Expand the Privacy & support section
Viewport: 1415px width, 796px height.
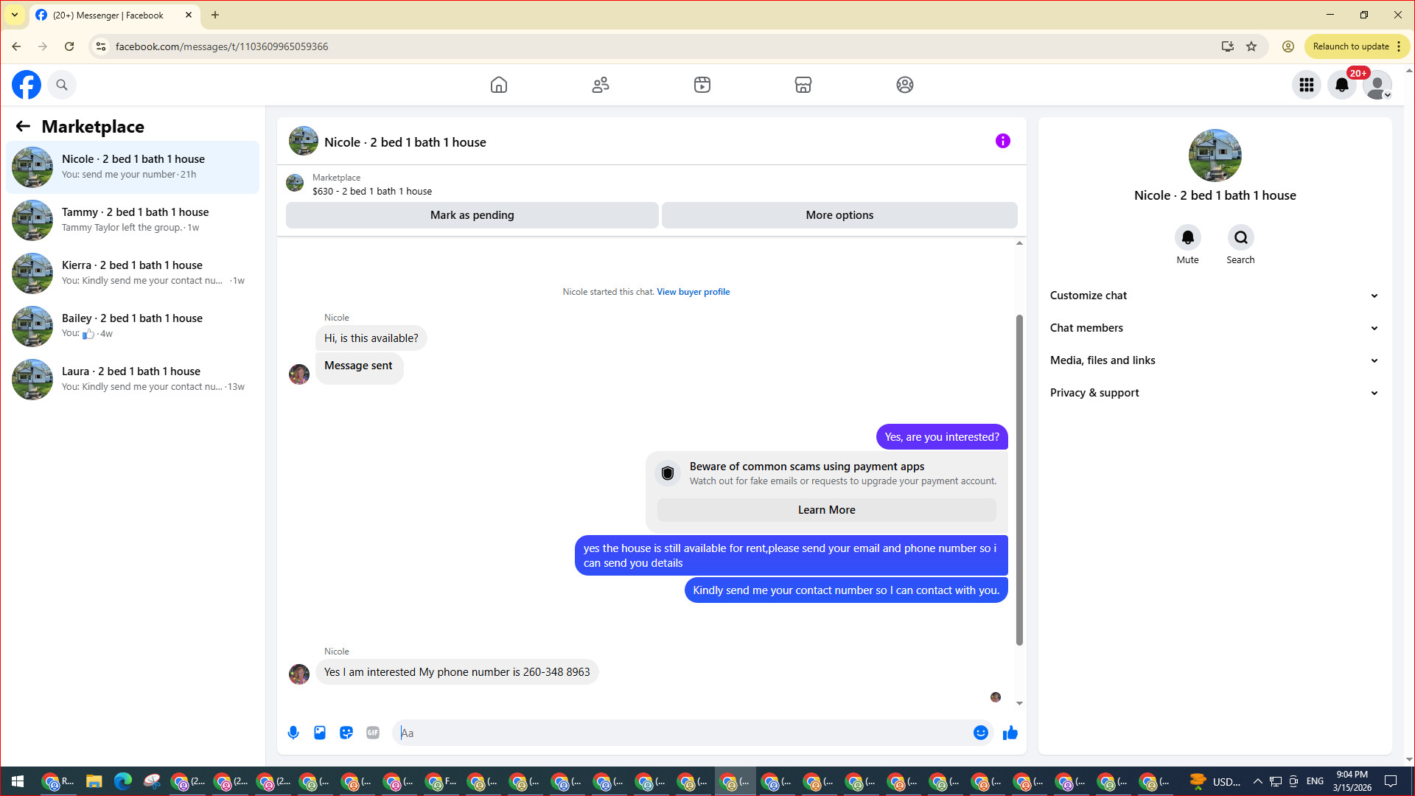click(x=1215, y=393)
